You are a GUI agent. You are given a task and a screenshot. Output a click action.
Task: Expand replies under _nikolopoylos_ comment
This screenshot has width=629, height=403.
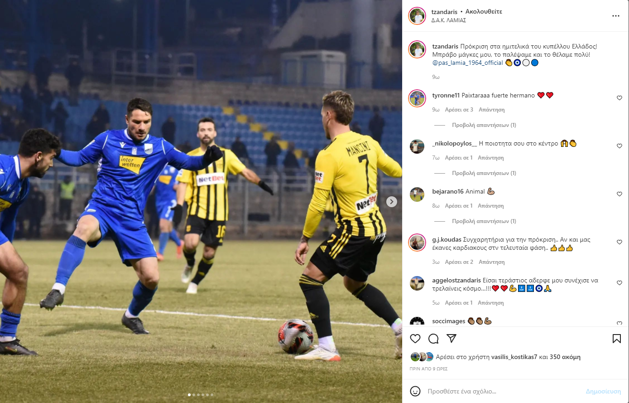[x=484, y=173]
